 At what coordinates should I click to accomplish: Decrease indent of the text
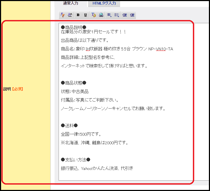pos(125,15)
